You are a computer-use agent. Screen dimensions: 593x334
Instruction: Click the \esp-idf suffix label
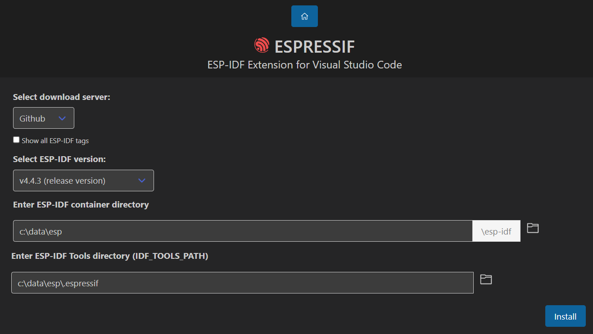[x=496, y=231]
